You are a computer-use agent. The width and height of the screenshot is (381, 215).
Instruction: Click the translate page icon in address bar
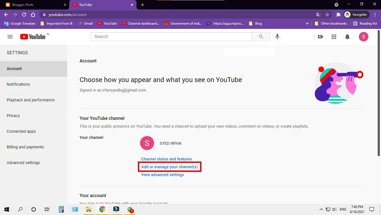(x=318, y=15)
